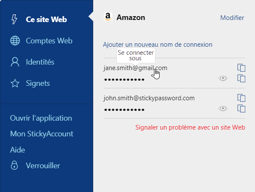This screenshot has width=255, height=192.
Task: Click the padlock icon next to Verrouiller
Action: click(x=14, y=165)
